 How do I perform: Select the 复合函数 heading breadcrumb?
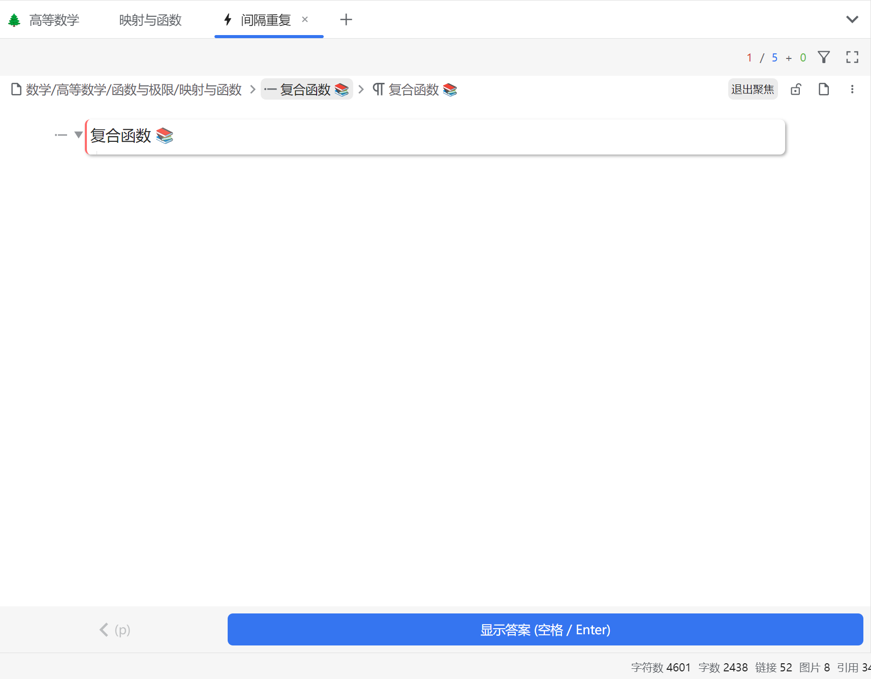[307, 89]
